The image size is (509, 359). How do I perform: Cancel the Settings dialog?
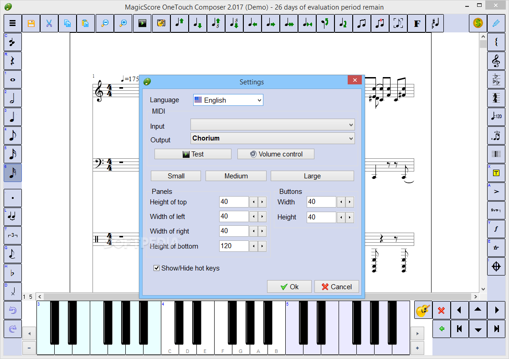(337, 286)
